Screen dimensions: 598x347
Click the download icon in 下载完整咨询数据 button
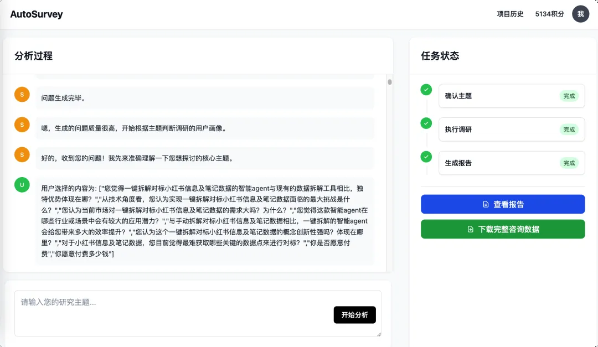(x=470, y=229)
